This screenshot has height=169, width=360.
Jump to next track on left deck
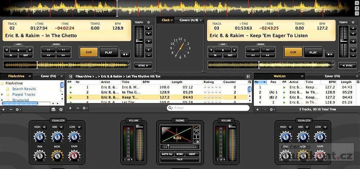64,50
